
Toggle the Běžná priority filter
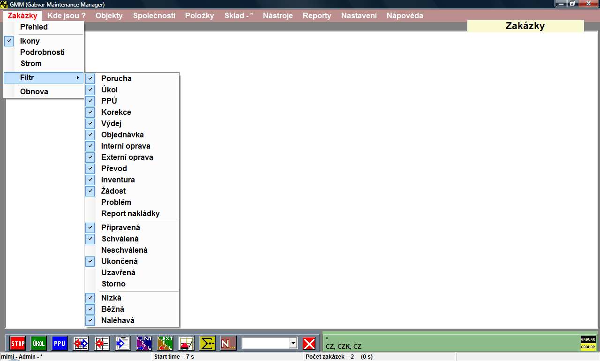pos(132,309)
